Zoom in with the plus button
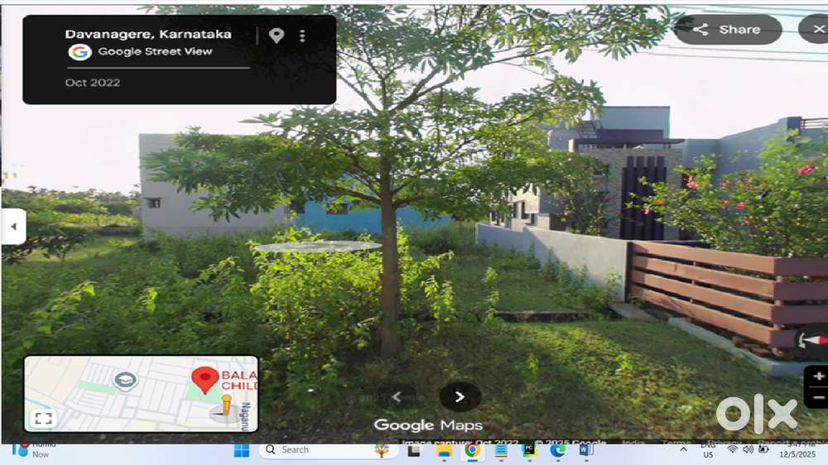The image size is (828, 465). [818, 376]
